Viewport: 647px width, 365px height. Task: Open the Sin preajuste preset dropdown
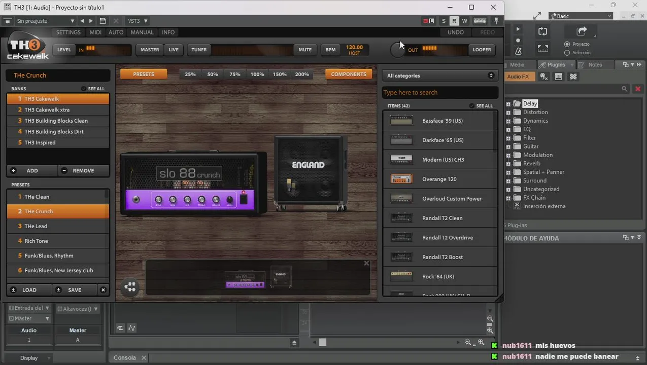pyautogui.click(x=46, y=21)
